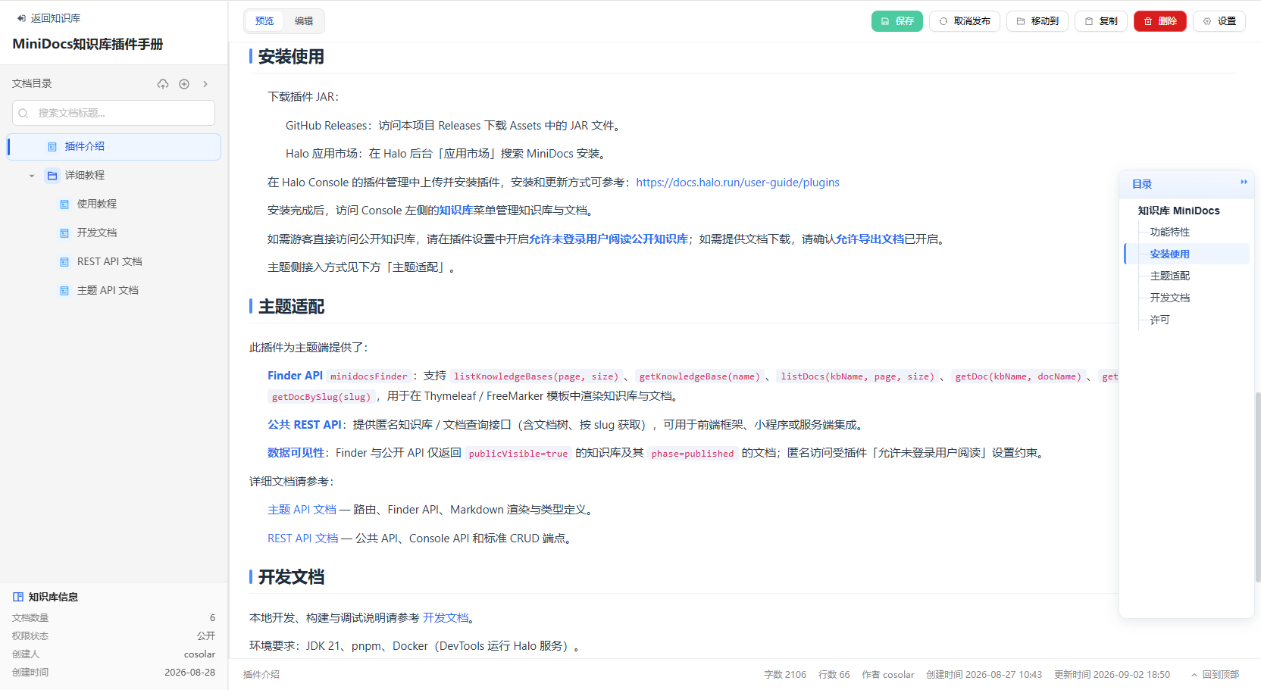Image resolution: width=1261 pixels, height=690 pixels.
Task: Click the back arrow icon beside 返回知识库
Action: pyautogui.click(x=21, y=18)
